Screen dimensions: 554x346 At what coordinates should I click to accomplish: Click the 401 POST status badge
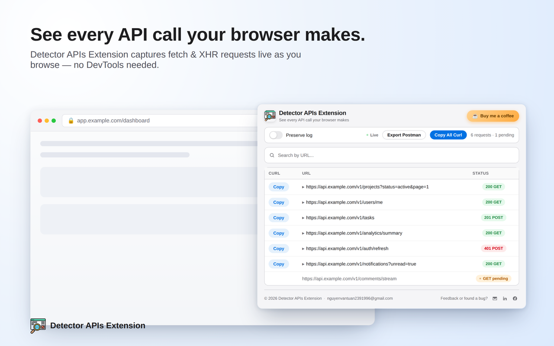coord(493,248)
